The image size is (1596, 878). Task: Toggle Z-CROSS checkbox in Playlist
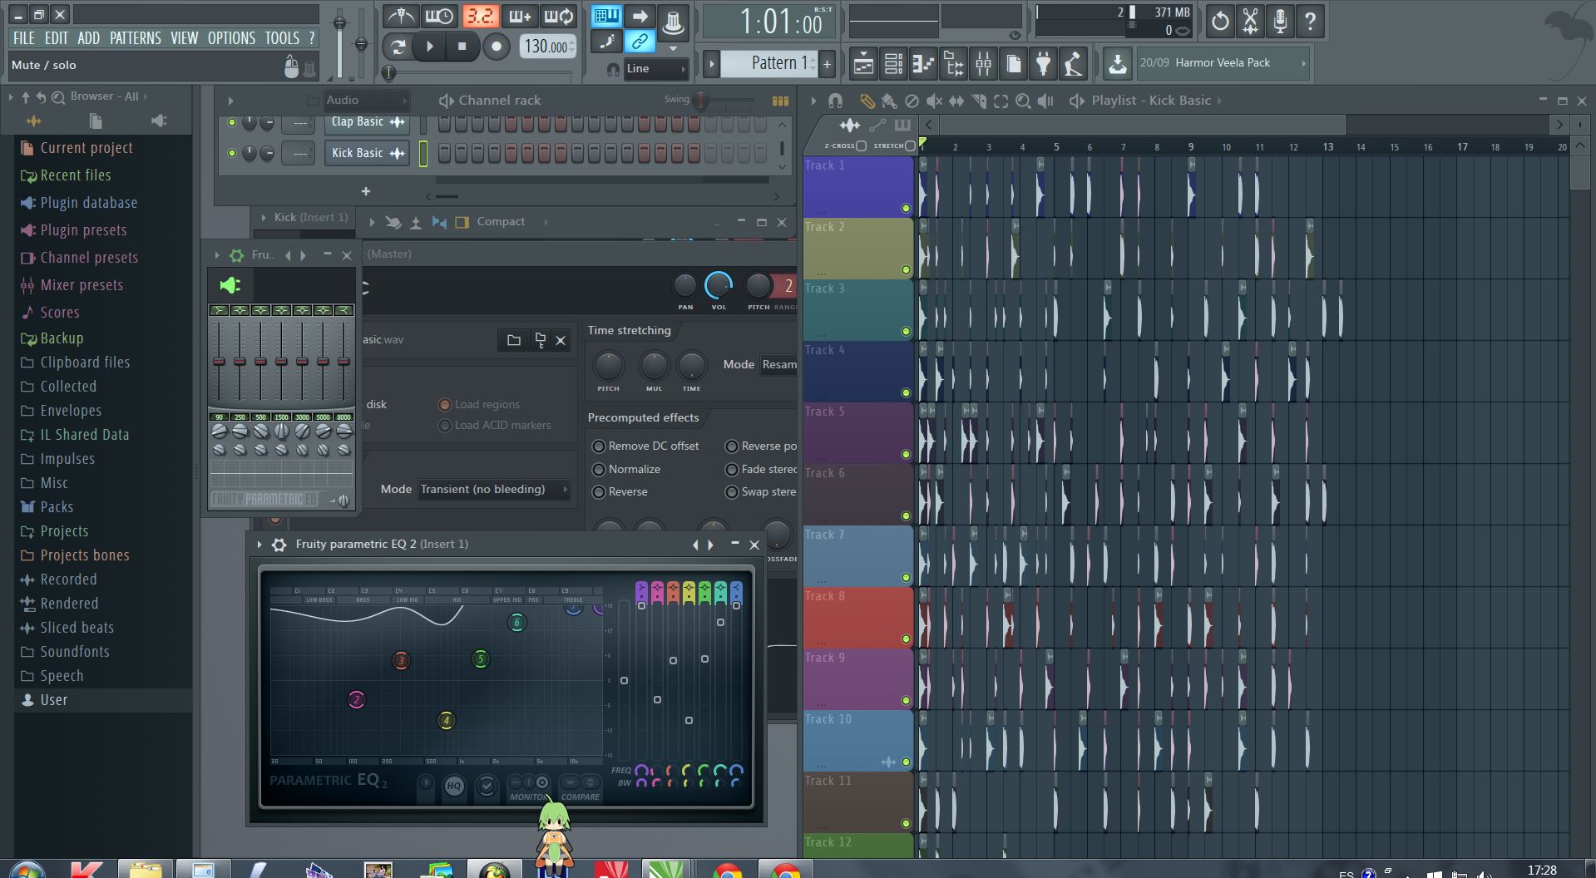click(x=861, y=146)
